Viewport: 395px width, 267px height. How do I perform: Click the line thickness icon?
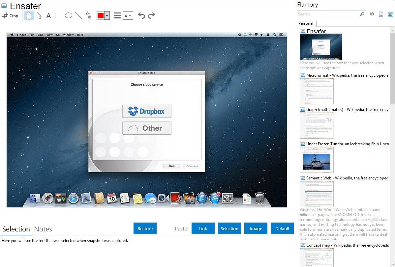pos(118,15)
